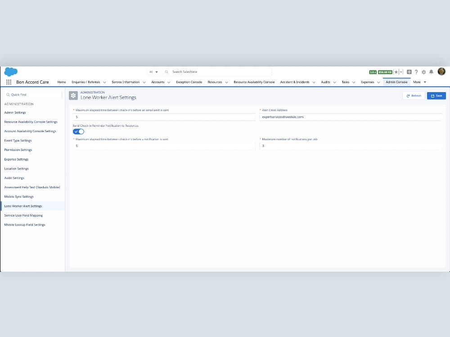
Task: Open Admin Settings in sidebar
Action: 15,113
